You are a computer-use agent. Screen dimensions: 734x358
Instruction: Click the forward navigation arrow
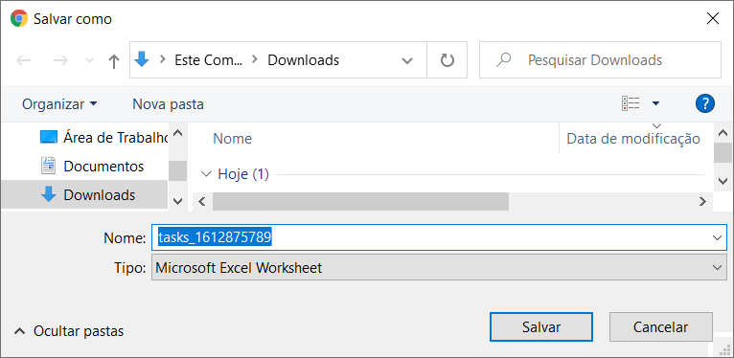[61, 60]
